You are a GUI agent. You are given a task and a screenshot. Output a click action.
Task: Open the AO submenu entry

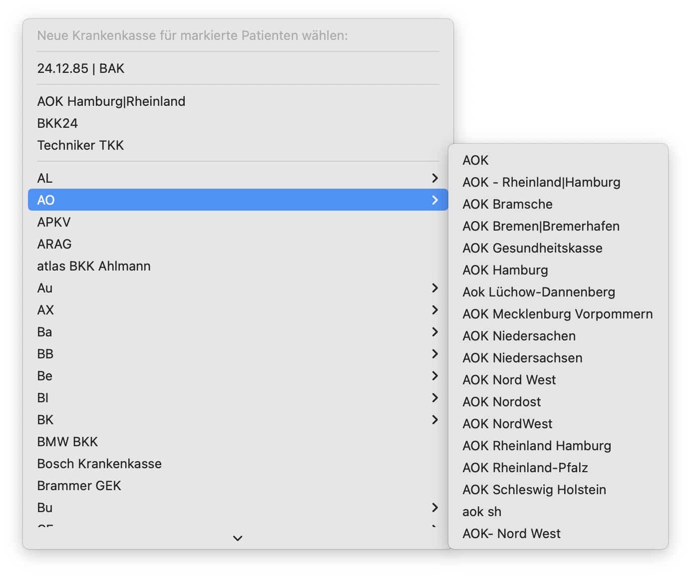(x=238, y=200)
